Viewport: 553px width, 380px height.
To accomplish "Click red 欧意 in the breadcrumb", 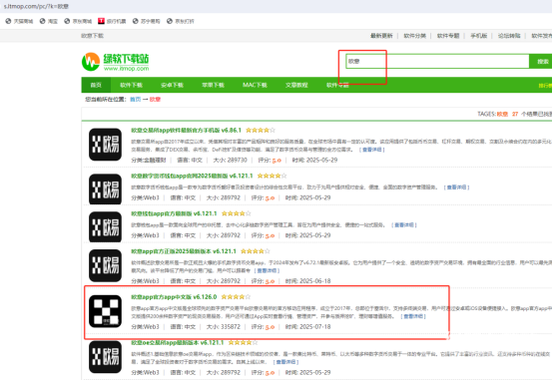I will point(155,100).
